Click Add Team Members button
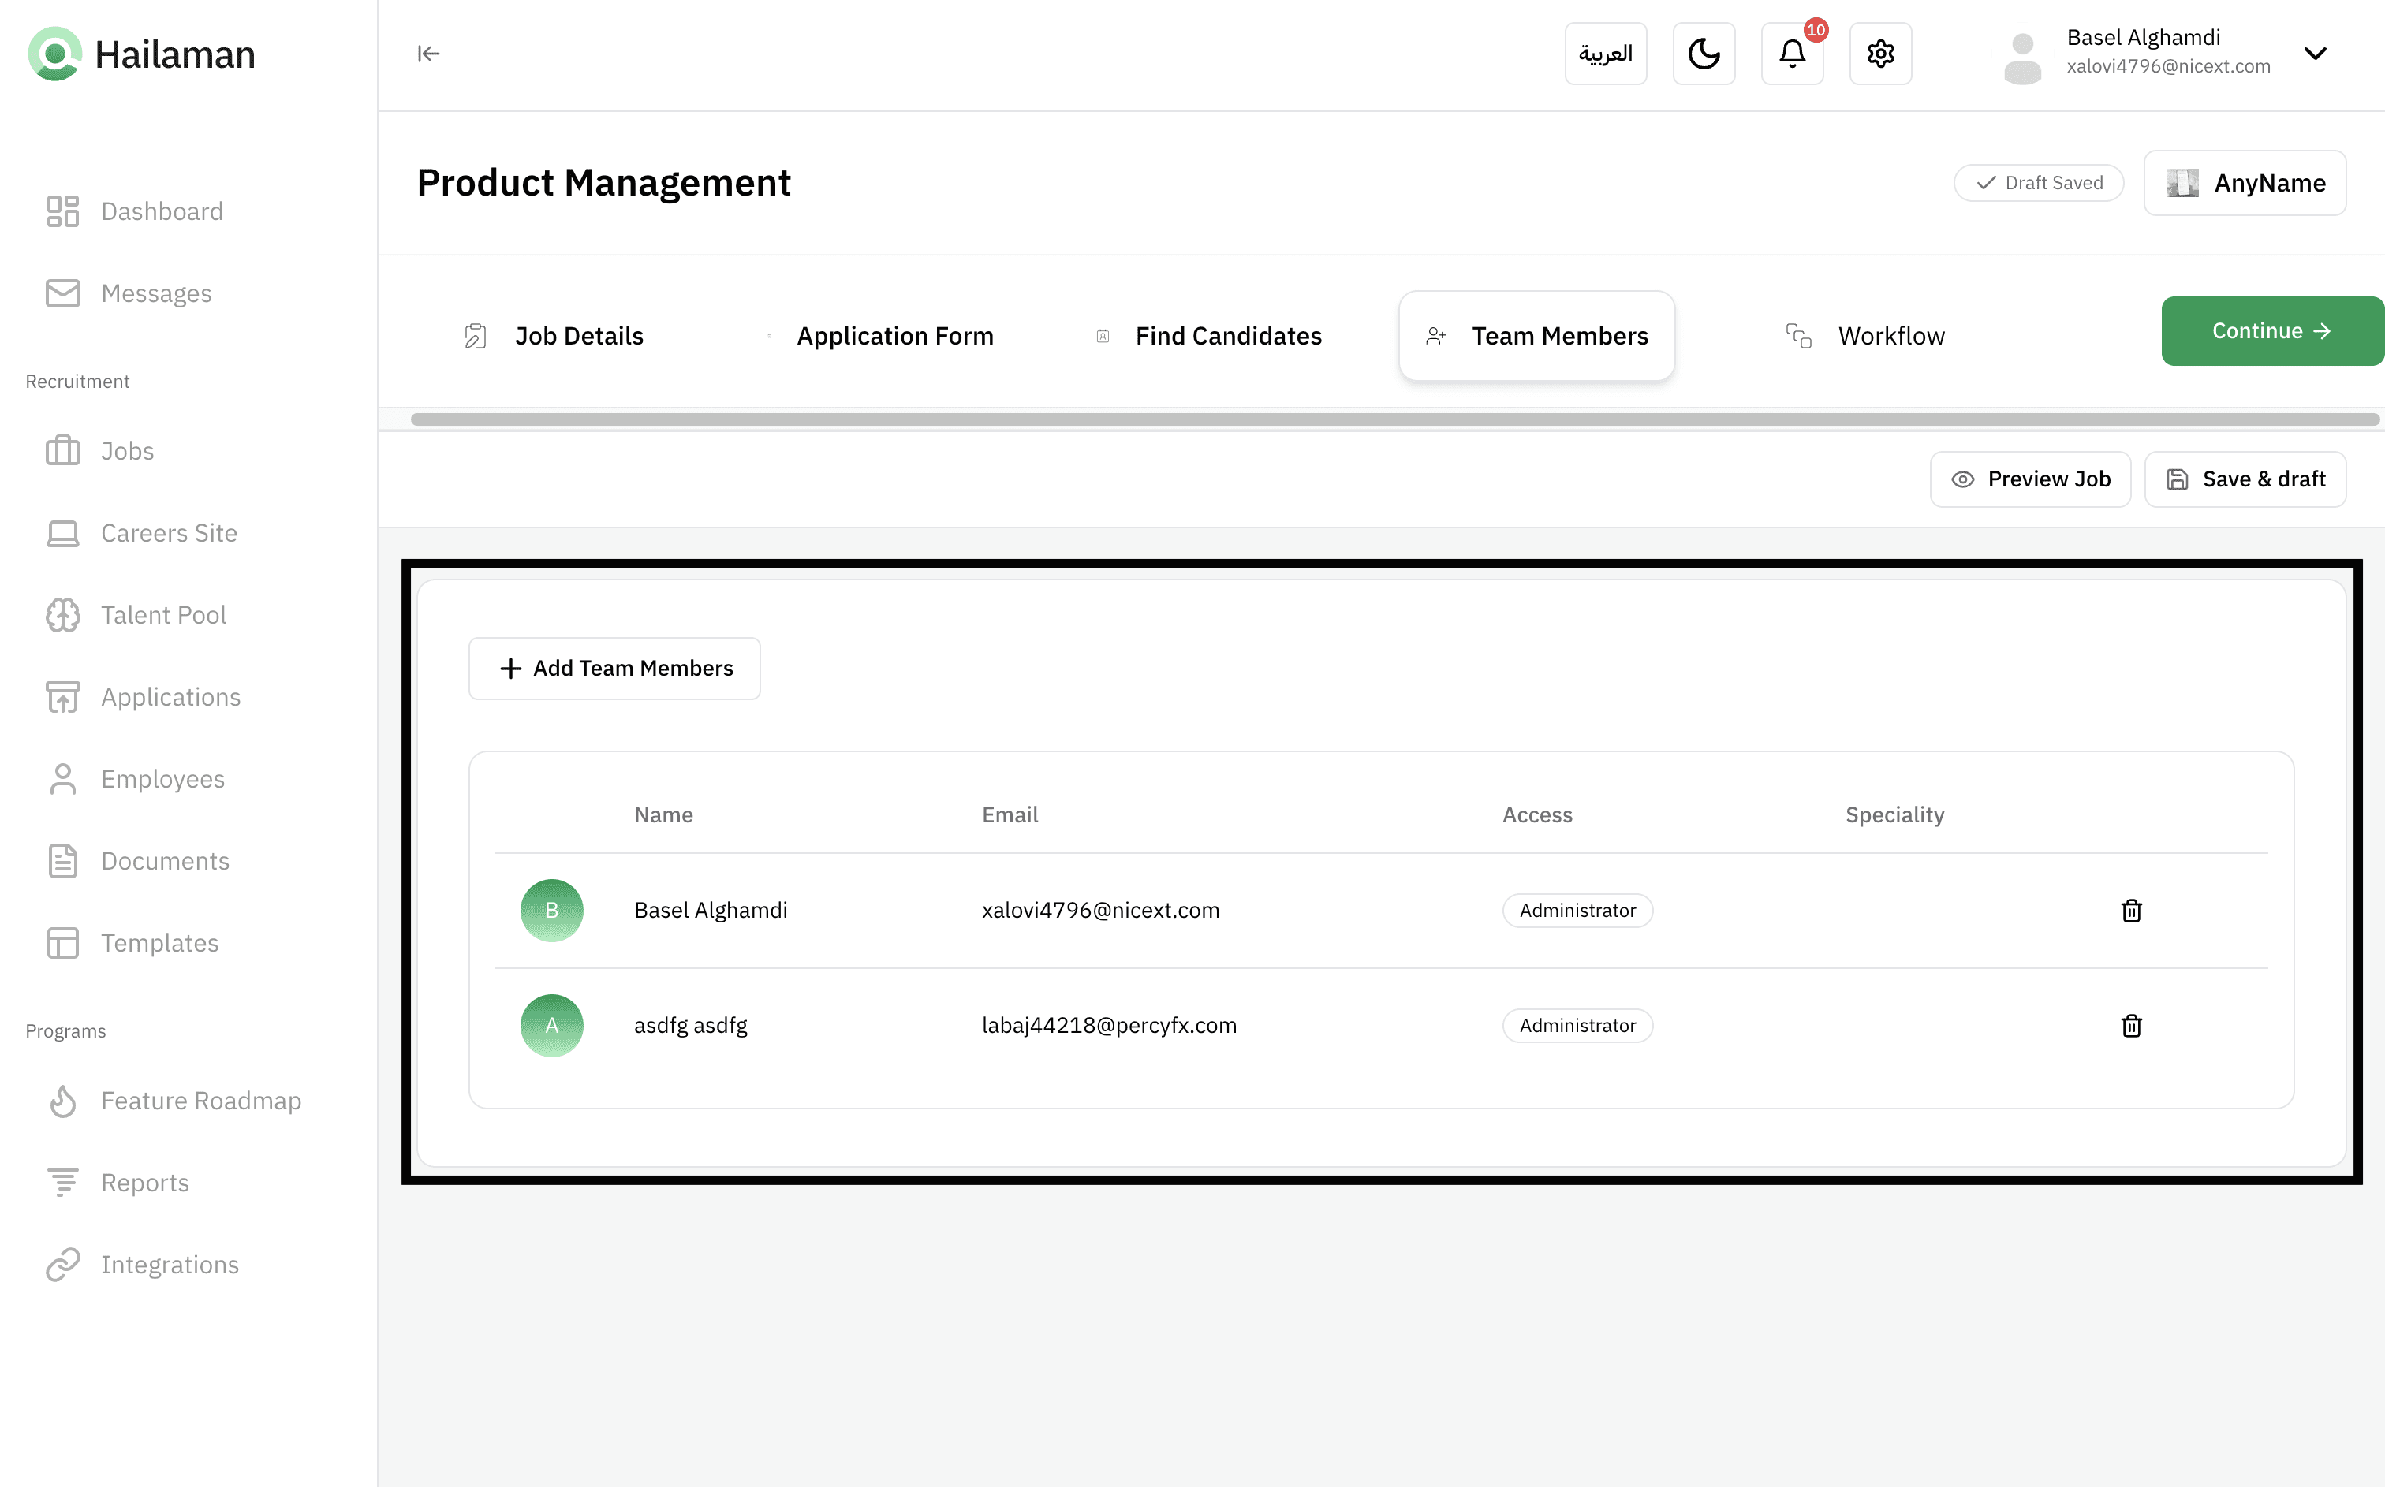Image resolution: width=2385 pixels, height=1487 pixels. click(x=614, y=669)
